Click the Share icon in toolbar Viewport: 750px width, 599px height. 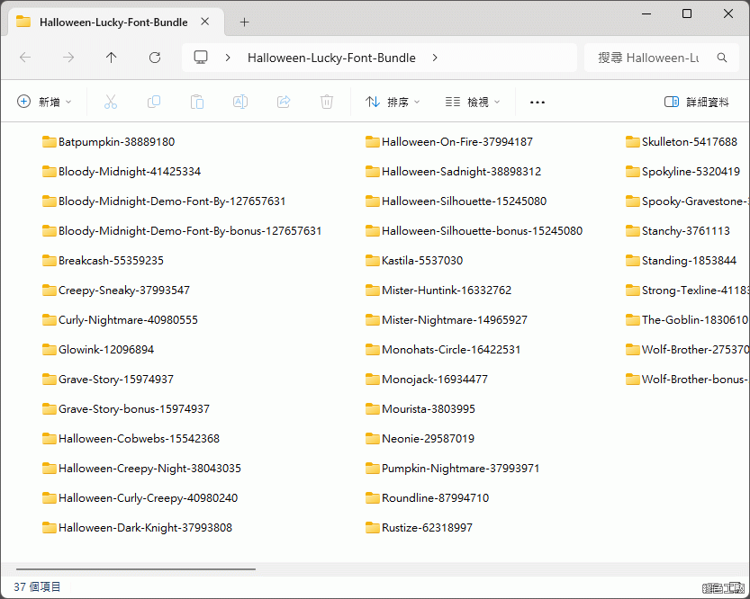click(x=284, y=102)
